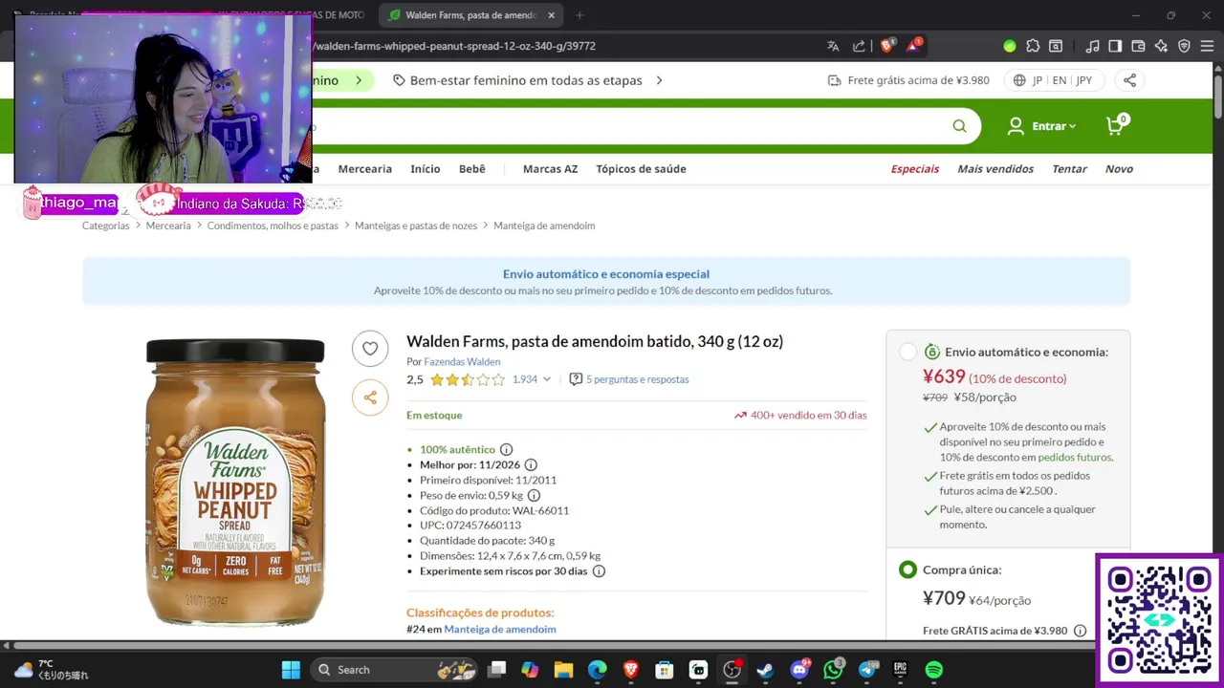The height and width of the screenshot is (688, 1224).
Task: Open pedidos futuros link
Action: point(1074,458)
